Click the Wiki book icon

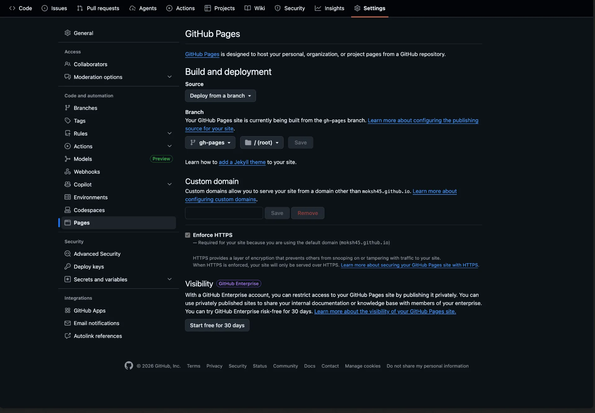[x=248, y=8]
